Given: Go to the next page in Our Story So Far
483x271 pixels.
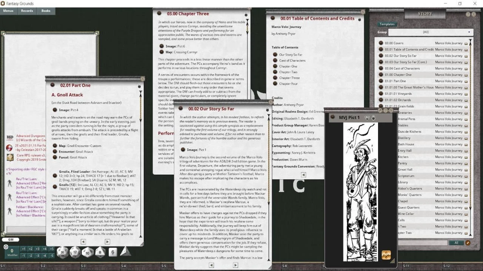Looking at the screenshot, I should (235, 265).
